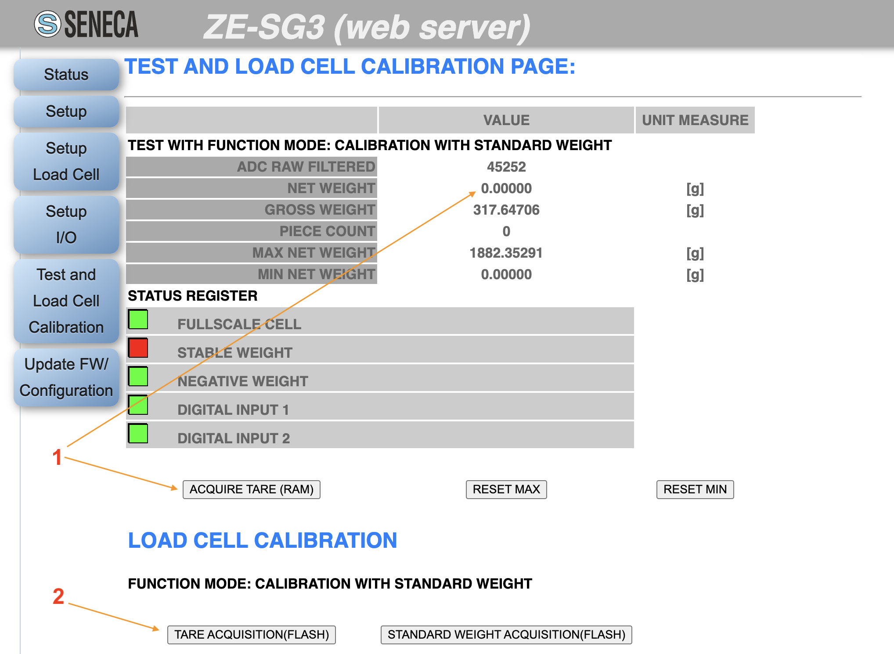This screenshot has height=654, width=894.
Task: Click the PIECE COUNT value 0
Action: [506, 231]
